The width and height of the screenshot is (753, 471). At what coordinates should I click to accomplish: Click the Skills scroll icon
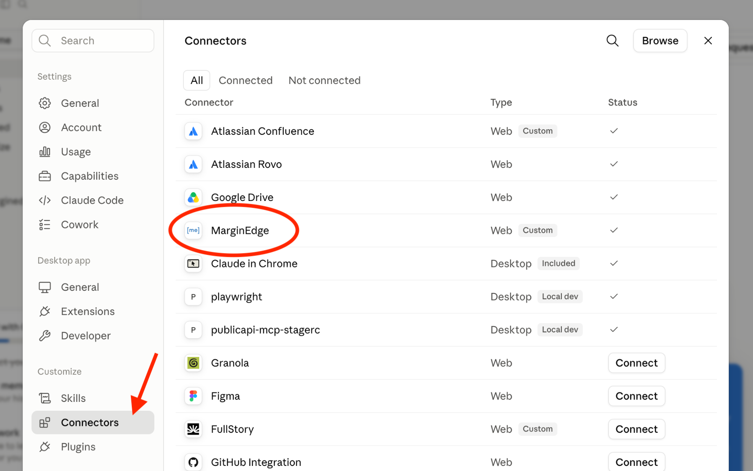click(44, 399)
